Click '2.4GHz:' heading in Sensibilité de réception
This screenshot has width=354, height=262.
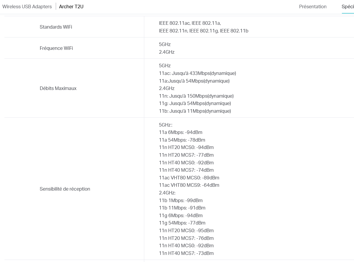(x=167, y=193)
